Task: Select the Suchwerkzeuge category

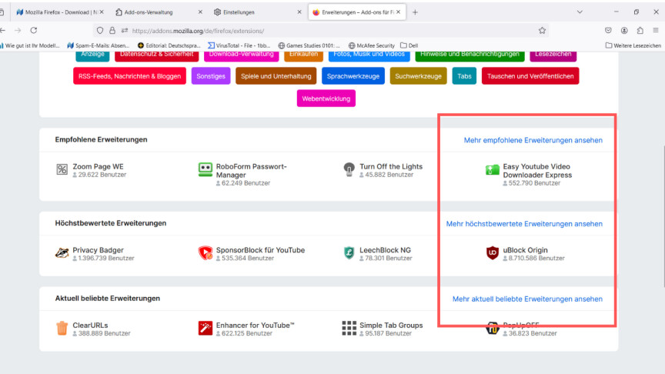Action: pyautogui.click(x=418, y=76)
